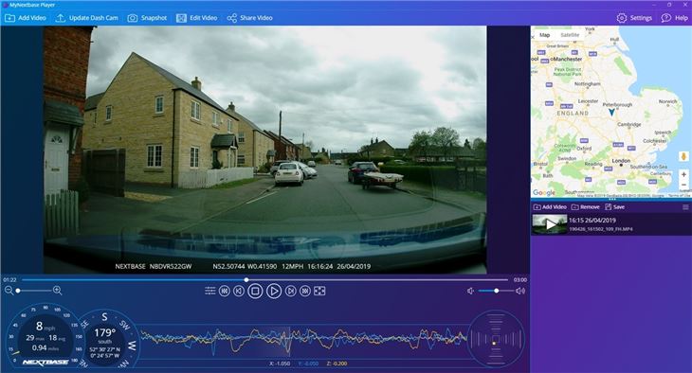Play the video
The image size is (692, 373).
click(x=274, y=291)
